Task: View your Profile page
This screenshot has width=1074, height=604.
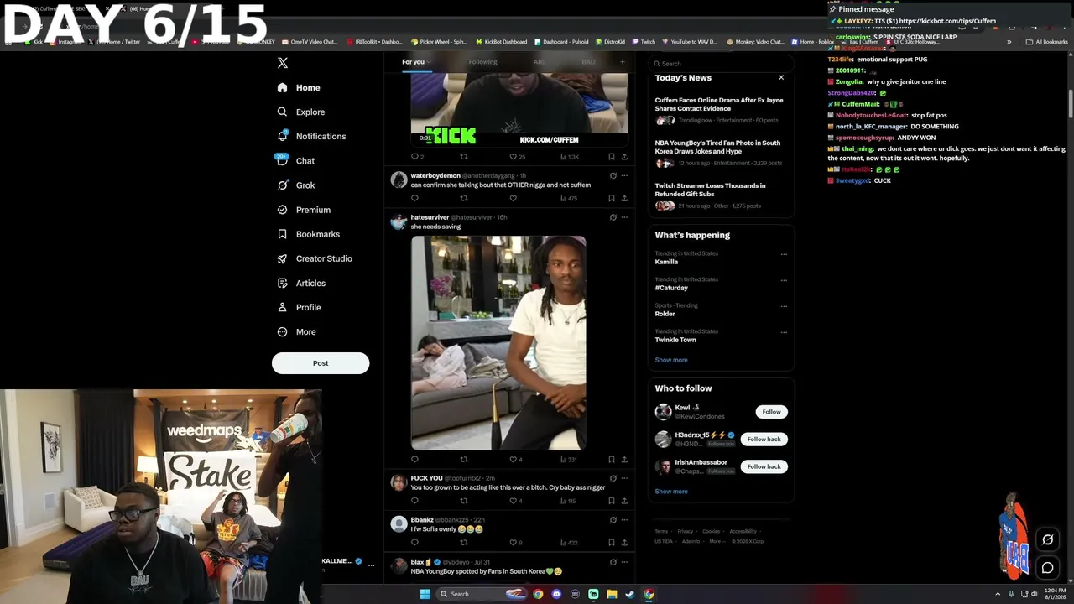Action: pyautogui.click(x=299, y=307)
